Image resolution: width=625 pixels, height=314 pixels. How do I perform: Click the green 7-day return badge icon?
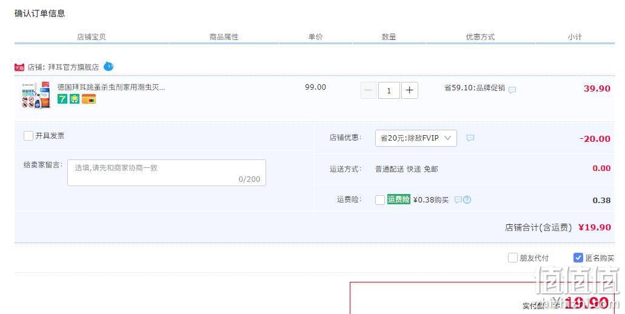click(62, 99)
